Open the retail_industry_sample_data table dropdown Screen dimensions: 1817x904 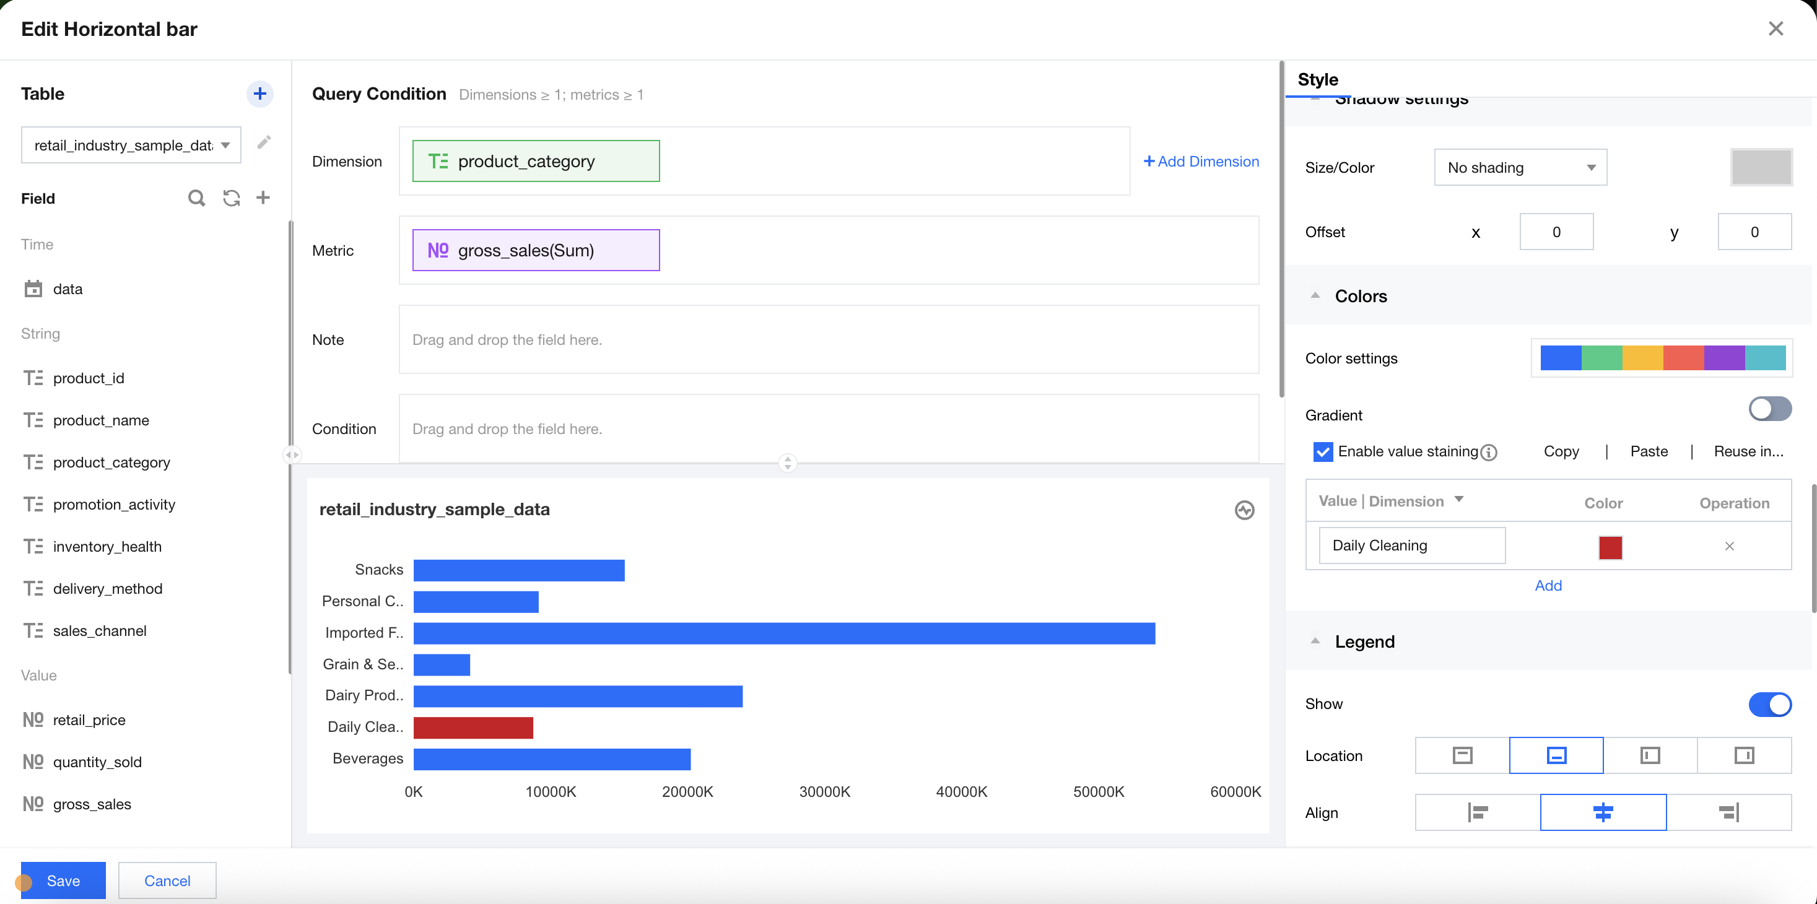pyautogui.click(x=131, y=146)
